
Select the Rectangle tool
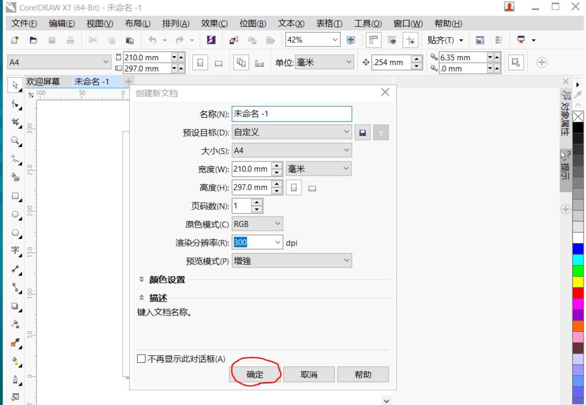[14, 195]
